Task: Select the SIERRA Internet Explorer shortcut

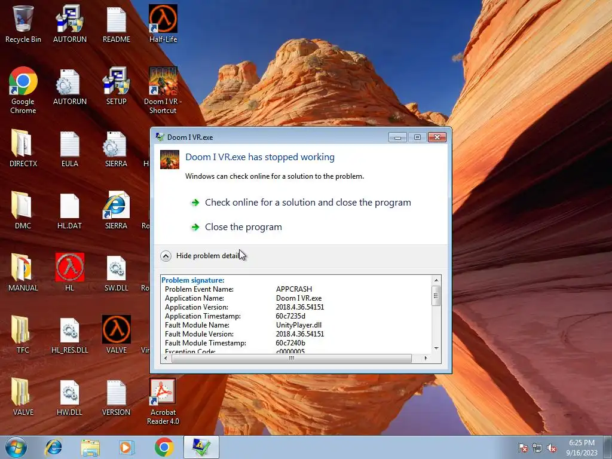Action: 117,210
